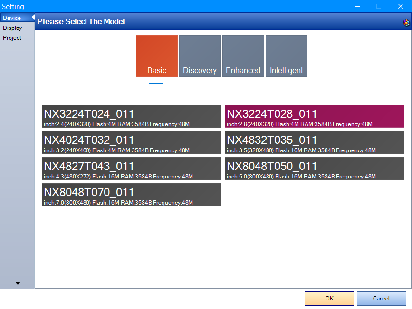Switch to the Enhanced series tile
Viewport: 412px width, 309px height.
click(x=243, y=56)
